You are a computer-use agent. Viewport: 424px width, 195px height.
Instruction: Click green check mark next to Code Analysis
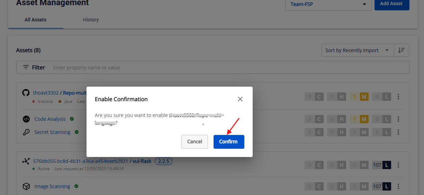tap(72, 119)
